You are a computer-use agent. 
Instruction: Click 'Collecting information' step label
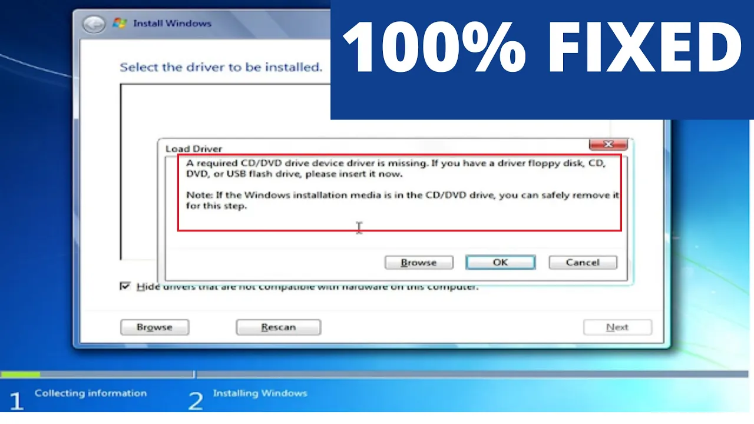(x=91, y=393)
